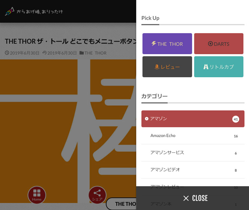Click the 6 count next to アマゾンサービス
Screen dimensions: 249x210
coord(236,153)
